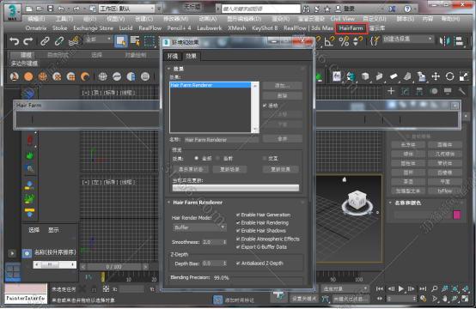Click the Redo arrow in main toolbar
Image resolution: width=476 pixels, height=309 pixels.
point(28,41)
